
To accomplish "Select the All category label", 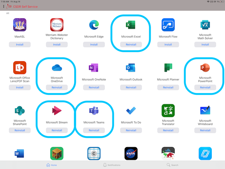I will [8, 13].
